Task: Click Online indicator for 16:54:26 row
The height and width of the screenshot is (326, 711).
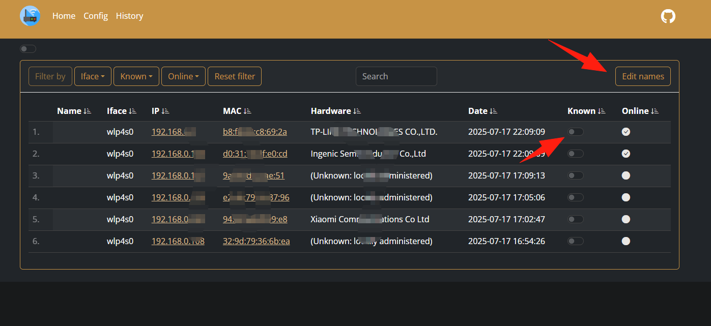Action: (x=626, y=241)
